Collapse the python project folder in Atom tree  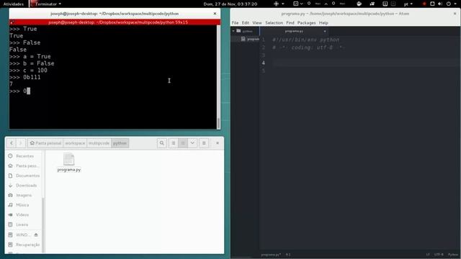click(x=233, y=31)
